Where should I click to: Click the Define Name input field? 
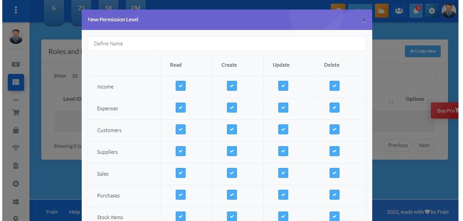tap(227, 44)
